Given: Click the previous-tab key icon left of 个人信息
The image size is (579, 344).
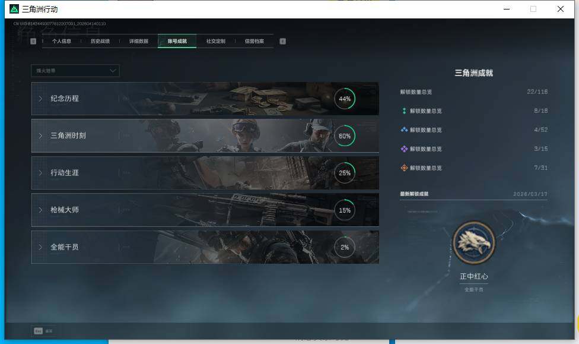Looking at the screenshot, I should (33, 42).
